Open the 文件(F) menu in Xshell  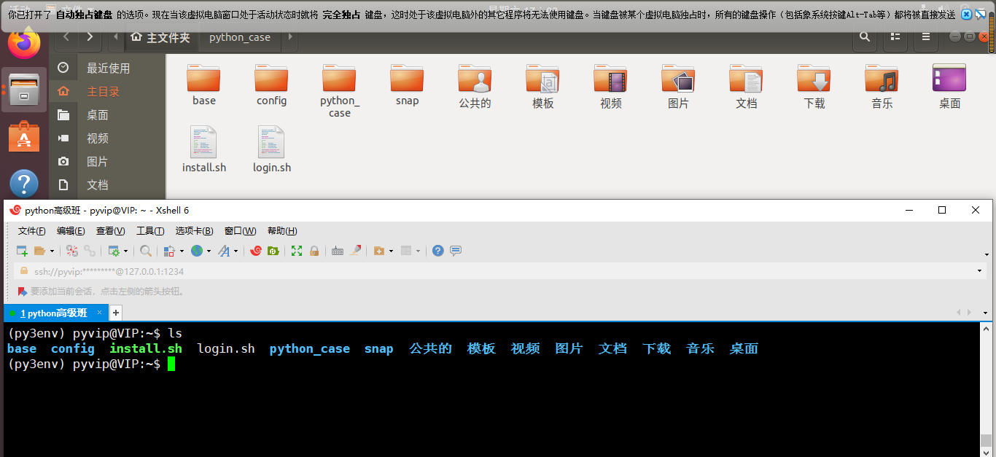pyautogui.click(x=32, y=231)
